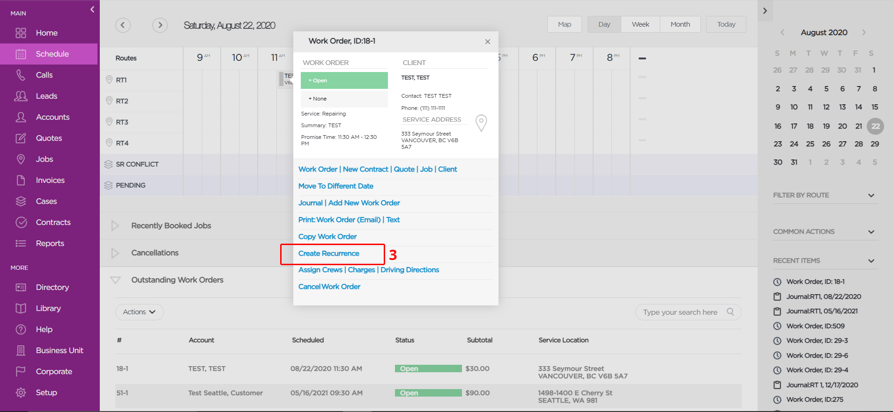This screenshot has width=893, height=412.
Task: Click green Open status bar for 18-1
Action: 428,369
